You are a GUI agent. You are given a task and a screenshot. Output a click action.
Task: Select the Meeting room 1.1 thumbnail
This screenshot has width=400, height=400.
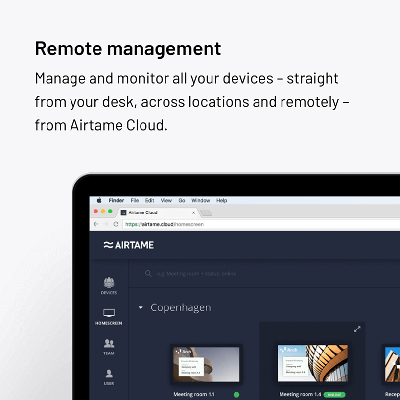coord(206,364)
